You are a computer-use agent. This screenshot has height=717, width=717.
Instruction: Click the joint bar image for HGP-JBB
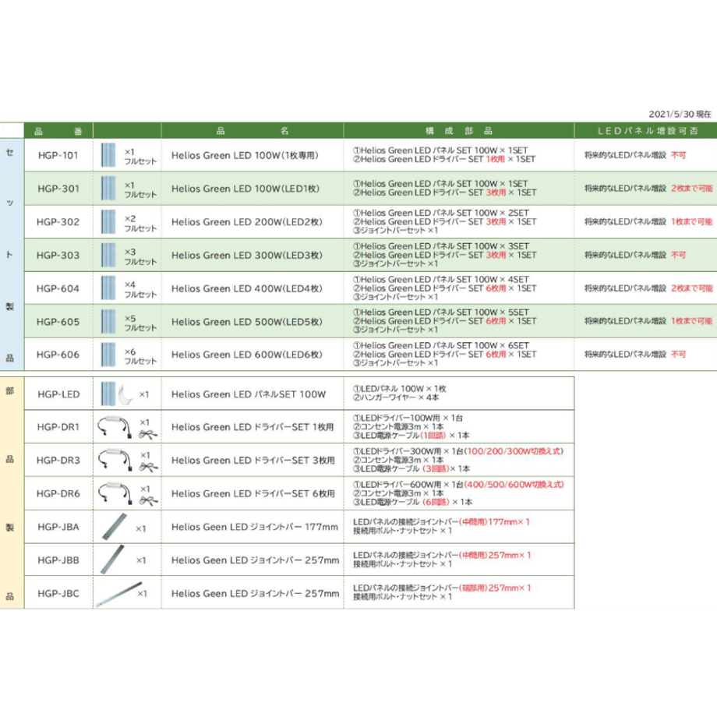tap(112, 560)
